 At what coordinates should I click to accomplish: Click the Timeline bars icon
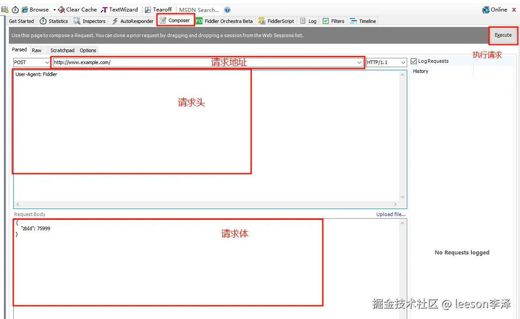354,21
